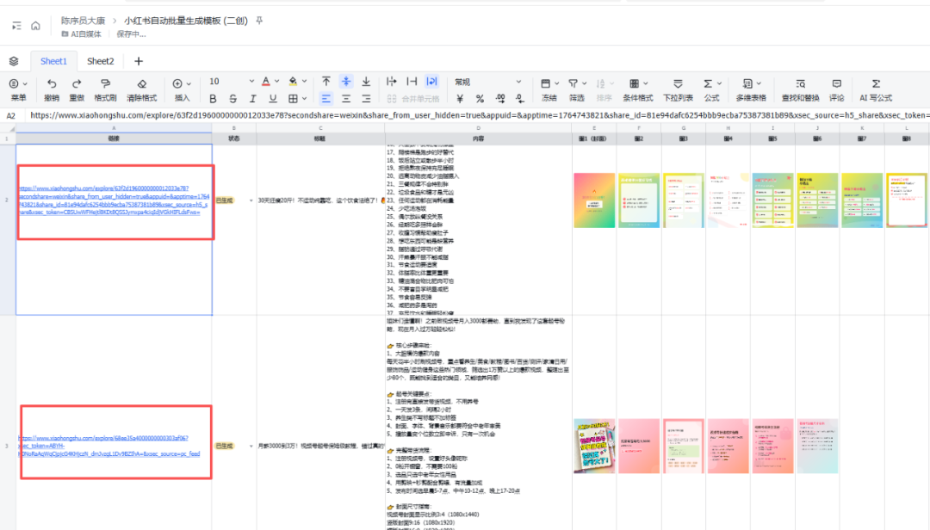The width and height of the screenshot is (930, 530).
Task: Expand the 筛选 filter dropdown
Action: tap(584, 83)
